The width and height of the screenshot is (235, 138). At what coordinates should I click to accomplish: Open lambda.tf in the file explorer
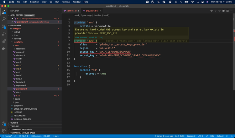21,82
